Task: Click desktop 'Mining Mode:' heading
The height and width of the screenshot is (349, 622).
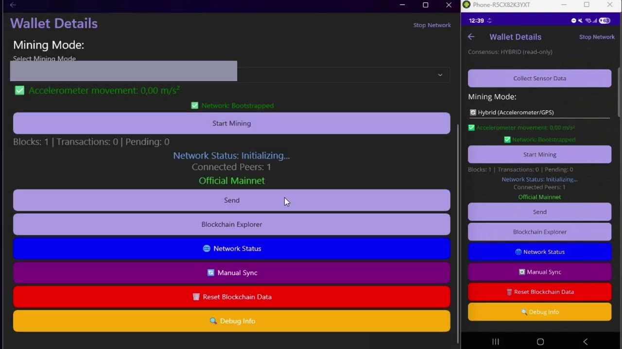Action: (49, 45)
